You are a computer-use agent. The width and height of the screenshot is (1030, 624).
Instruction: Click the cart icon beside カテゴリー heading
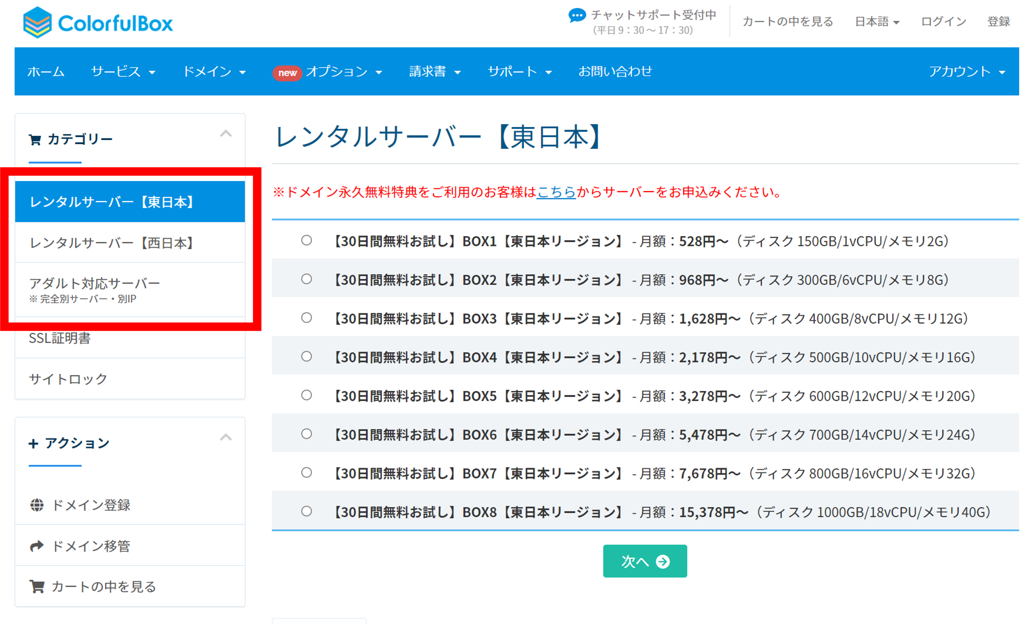[35, 140]
